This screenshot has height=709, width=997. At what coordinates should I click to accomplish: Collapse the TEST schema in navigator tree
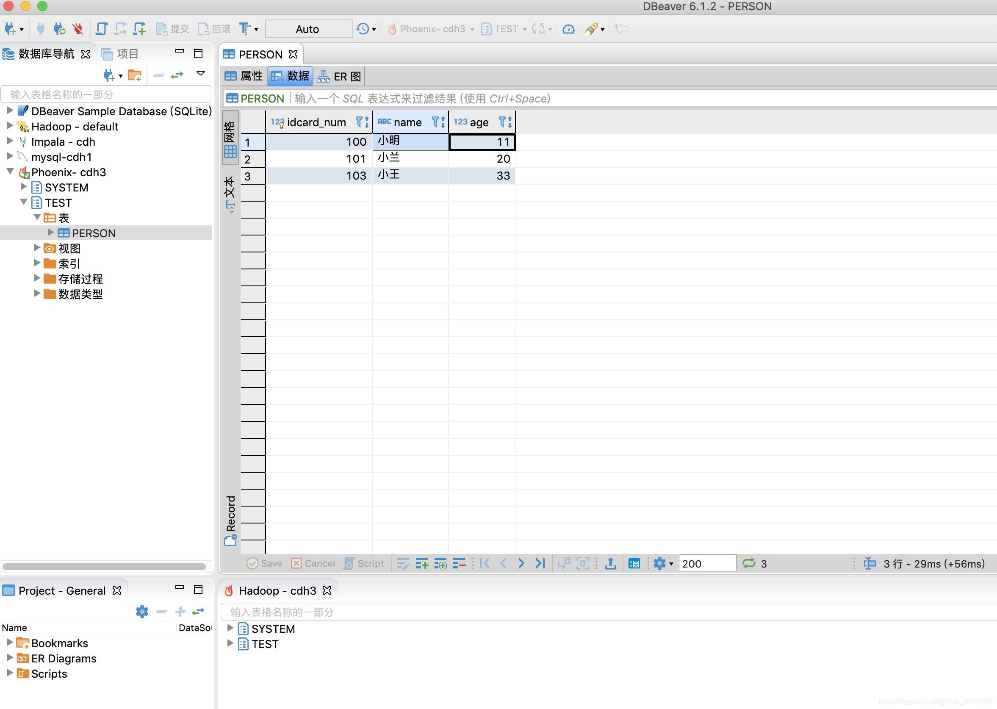(24, 202)
